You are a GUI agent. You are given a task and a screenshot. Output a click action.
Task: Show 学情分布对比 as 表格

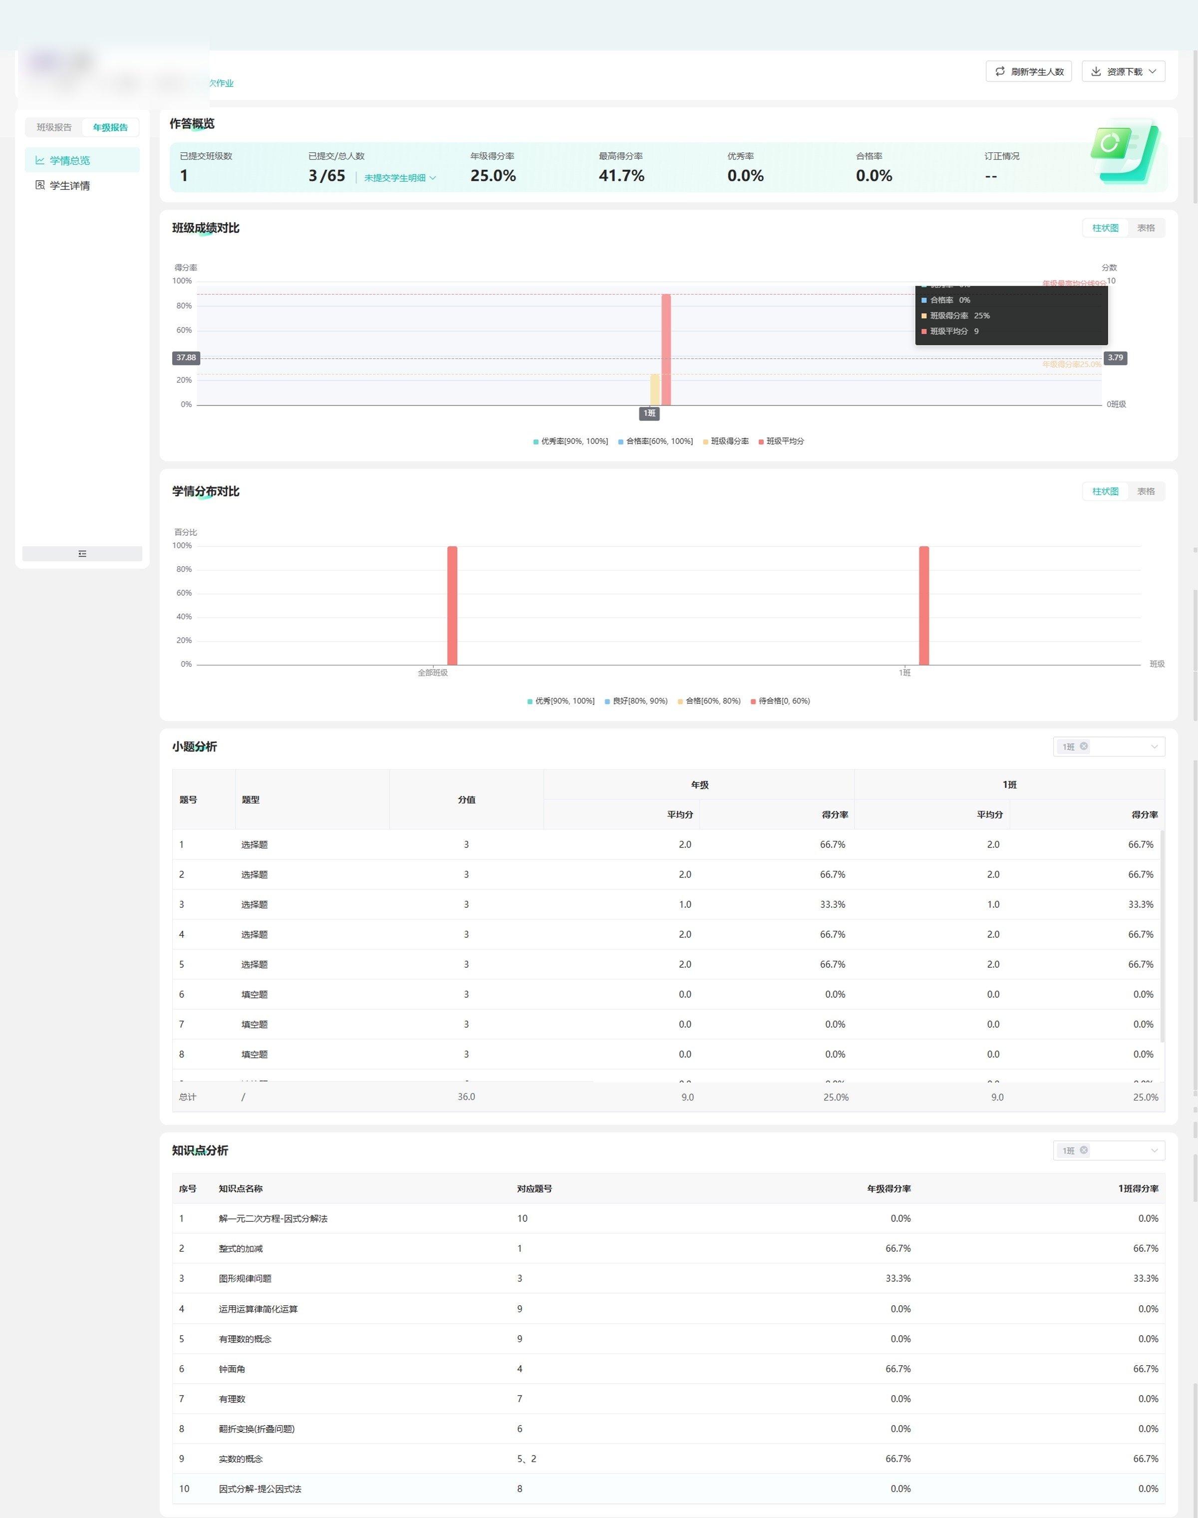1146,491
